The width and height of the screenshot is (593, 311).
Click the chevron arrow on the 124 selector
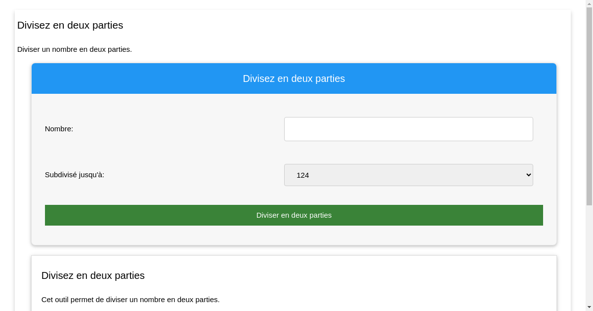[x=526, y=175]
